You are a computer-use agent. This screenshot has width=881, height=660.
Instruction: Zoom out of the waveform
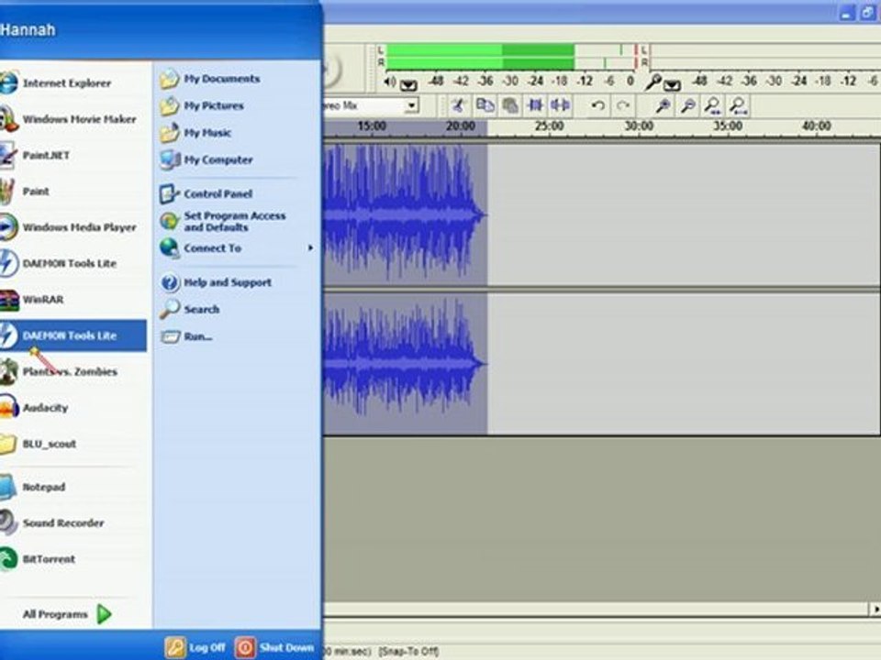[x=687, y=105]
